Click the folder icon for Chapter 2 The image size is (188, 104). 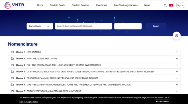pyautogui.click(x=12, y=59)
